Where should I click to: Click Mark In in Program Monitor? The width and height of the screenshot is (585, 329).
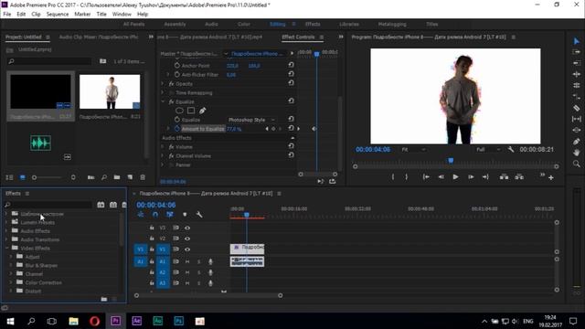[393, 177]
